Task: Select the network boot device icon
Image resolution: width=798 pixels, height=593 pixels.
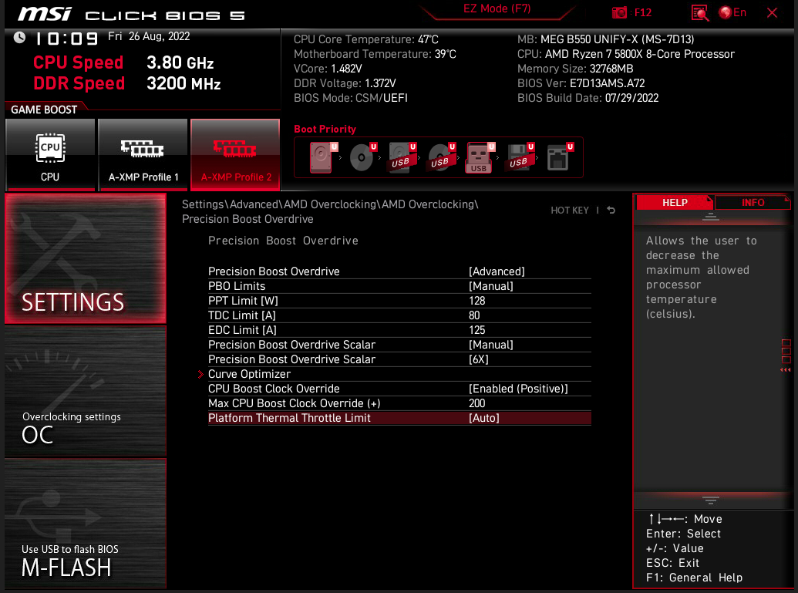Action: [560, 157]
